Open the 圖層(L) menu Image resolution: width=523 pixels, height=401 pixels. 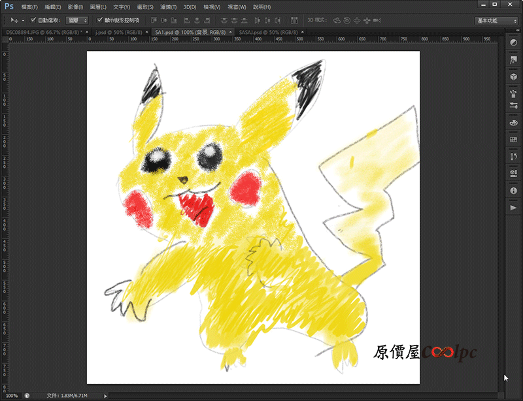[x=98, y=7]
